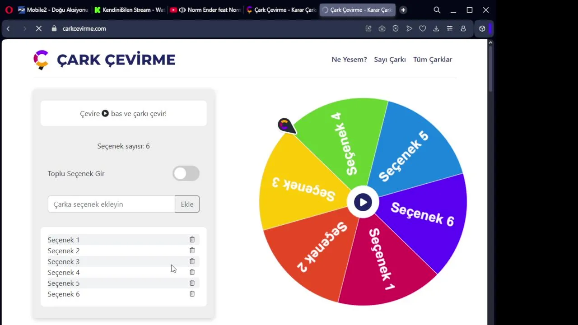Open the downloads icon
578x325 pixels.
(x=436, y=28)
